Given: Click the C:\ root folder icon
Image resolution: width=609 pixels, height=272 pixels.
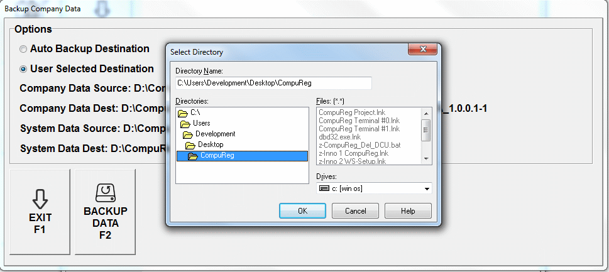Looking at the screenshot, I should pos(183,113).
